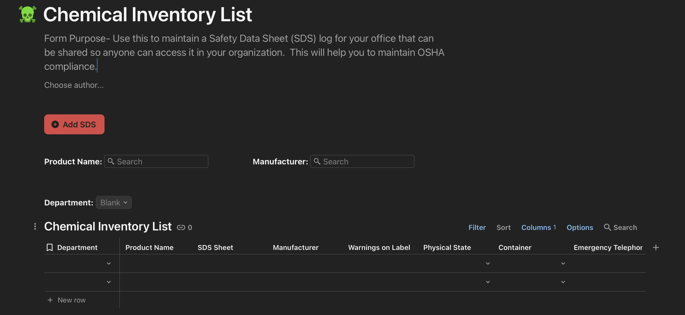The width and height of the screenshot is (685, 315).
Task: Click the link count icon beside table title
Action: point(181,227)
